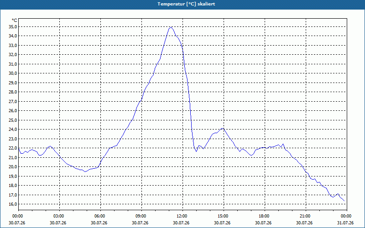Click the 33,0 y-axis label

pos(13,45)
